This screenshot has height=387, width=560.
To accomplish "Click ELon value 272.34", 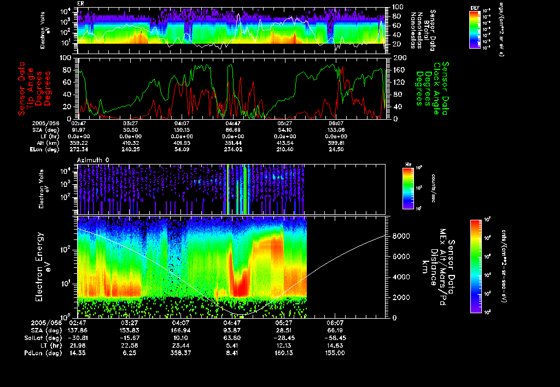I will 79,149.
